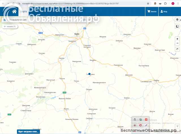
Task: Click the Железногорск label on map
Action: (x=40, y=88)
